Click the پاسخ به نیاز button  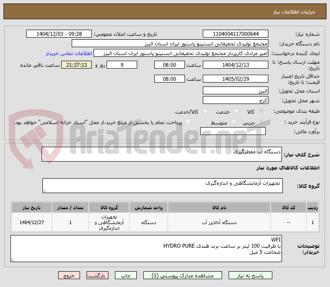[x=250, y=276]
